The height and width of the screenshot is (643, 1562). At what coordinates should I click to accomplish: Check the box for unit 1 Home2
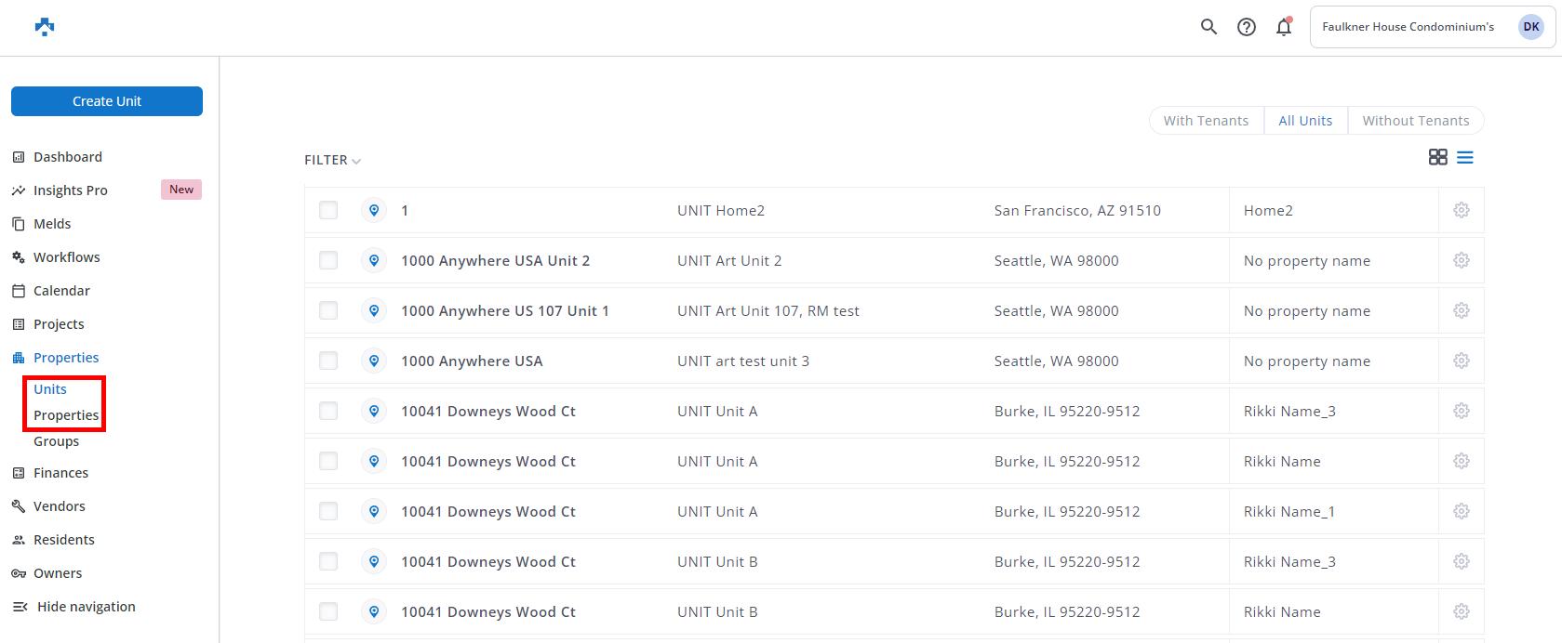328,210
